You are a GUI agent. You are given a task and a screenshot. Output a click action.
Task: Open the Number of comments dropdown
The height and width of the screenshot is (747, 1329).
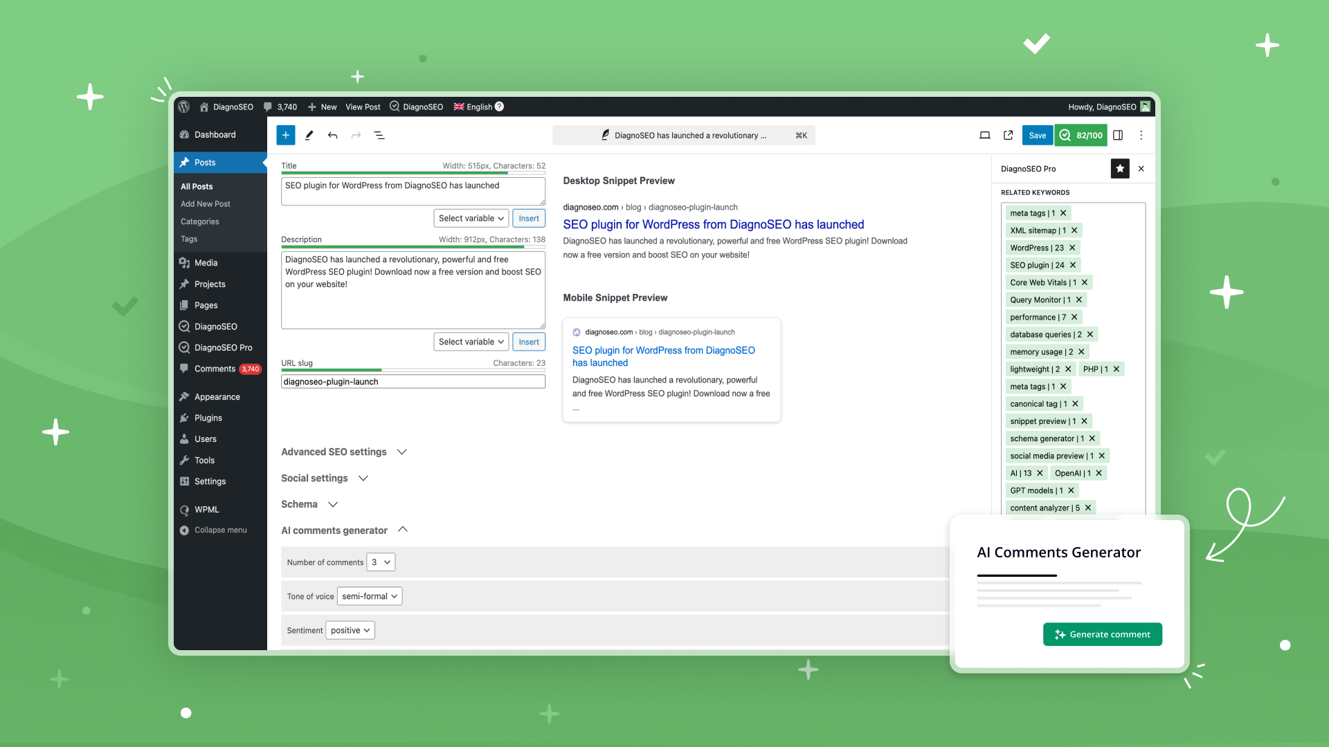(380, 562)
